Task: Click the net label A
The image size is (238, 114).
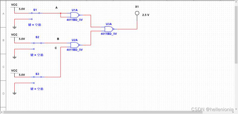Action: [57, 8]
